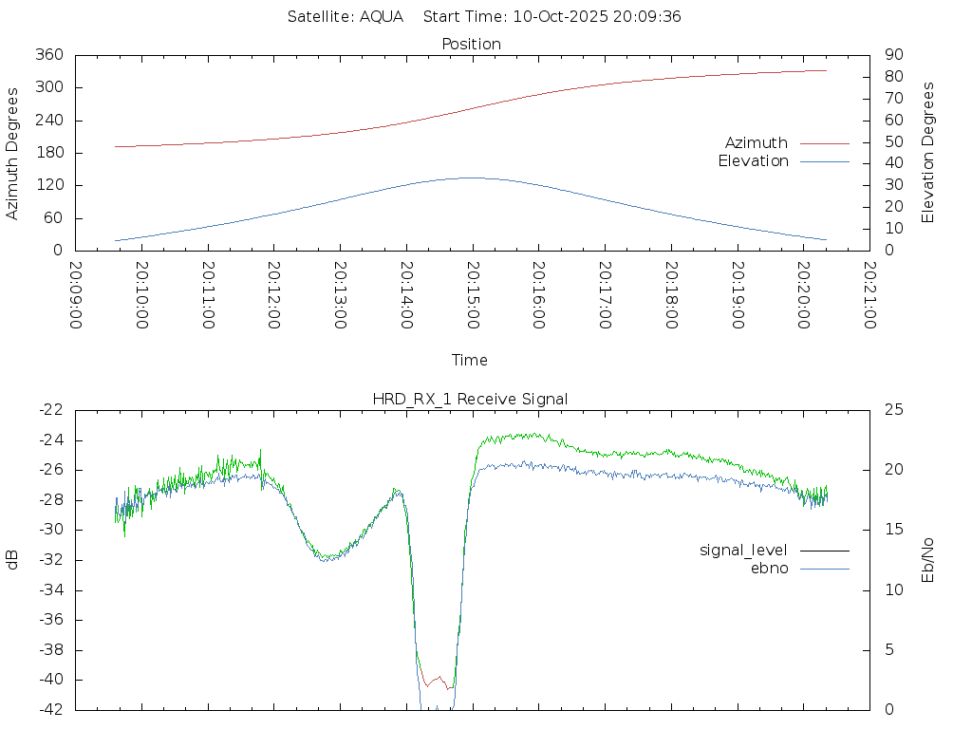The image size is (972, 729).
Task: Click the Position plot title
Action: pyautogui.click(x=472, y=44)
